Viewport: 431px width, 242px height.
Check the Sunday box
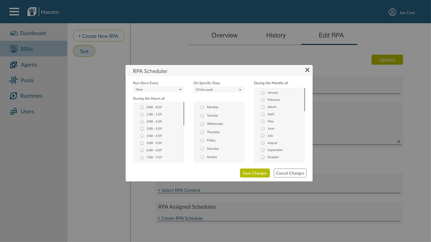click(202, 157)
